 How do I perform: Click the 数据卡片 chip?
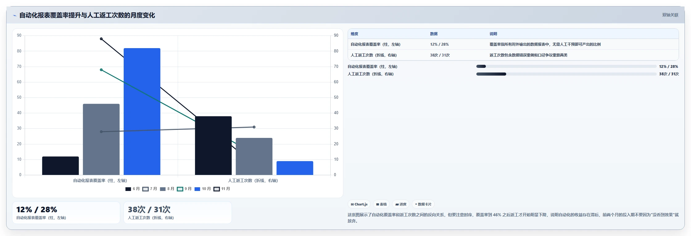[423, 204]
